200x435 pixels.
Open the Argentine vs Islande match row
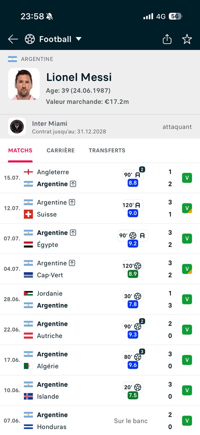pos(100,390)
